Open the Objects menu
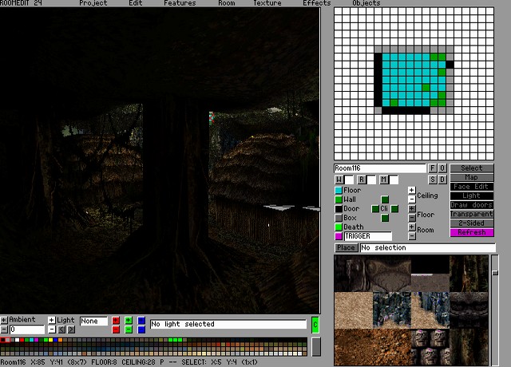This screenshot has height=367, width=511. (x=366, y=3)
